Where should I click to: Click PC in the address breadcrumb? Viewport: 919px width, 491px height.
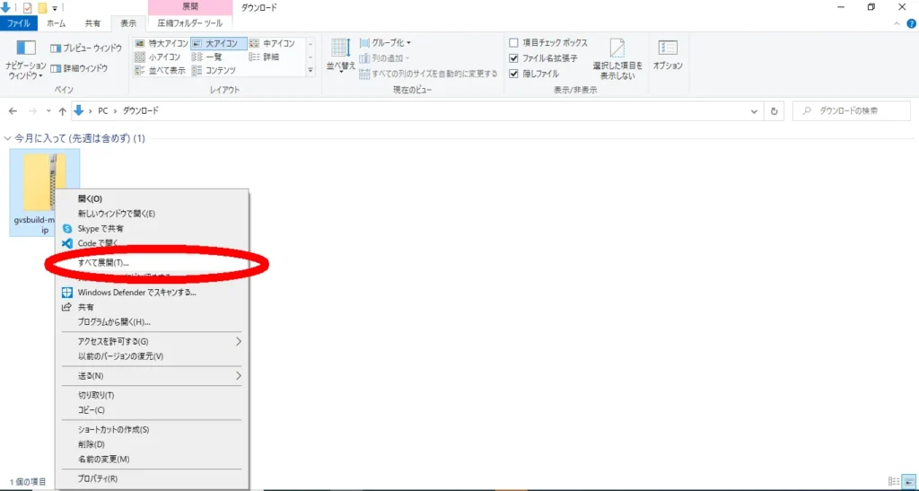[102, 111]
